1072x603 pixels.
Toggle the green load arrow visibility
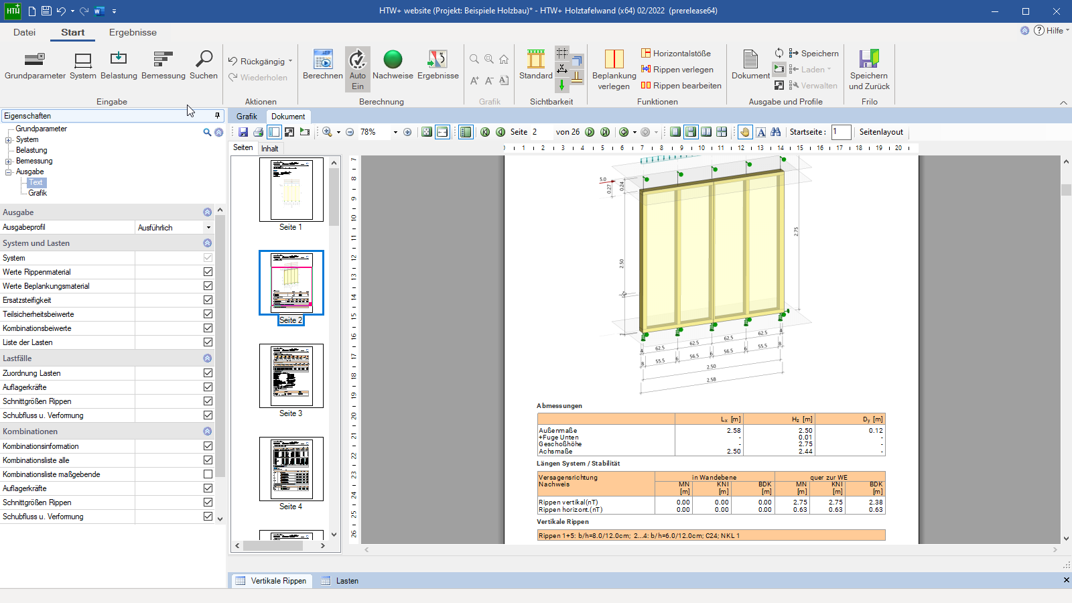[562, 85]
